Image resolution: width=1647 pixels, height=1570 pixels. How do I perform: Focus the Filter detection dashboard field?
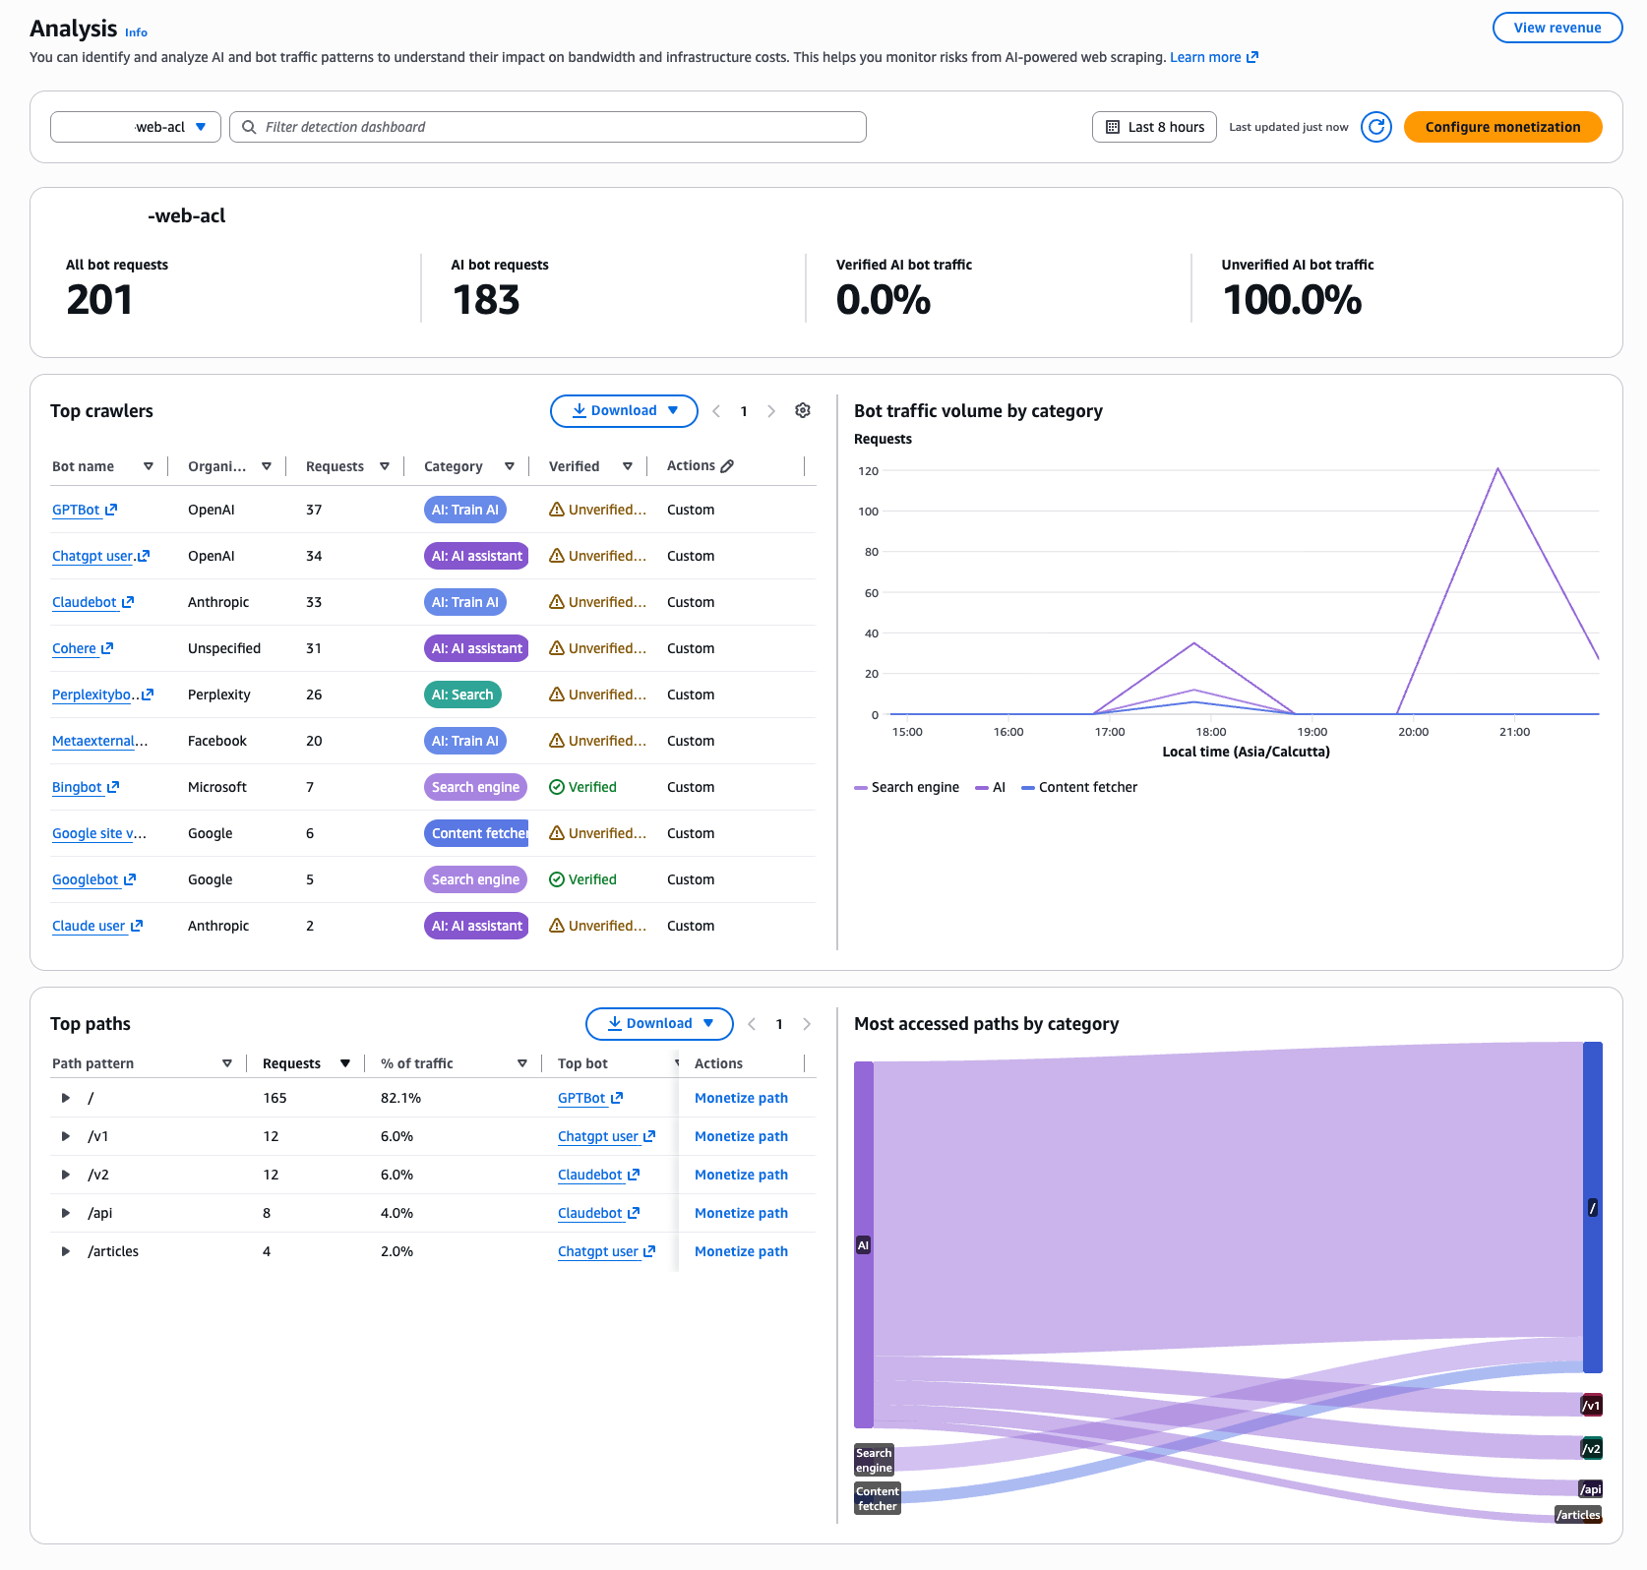tap(548, 127)
